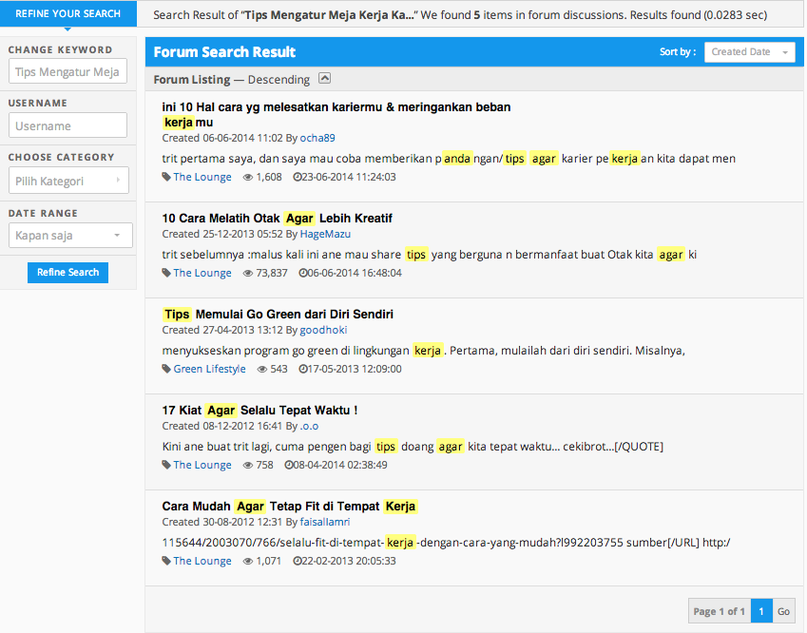
Task: Click the Forum Search Result header text
Action: pyautogui.click(x=224, y=52)
